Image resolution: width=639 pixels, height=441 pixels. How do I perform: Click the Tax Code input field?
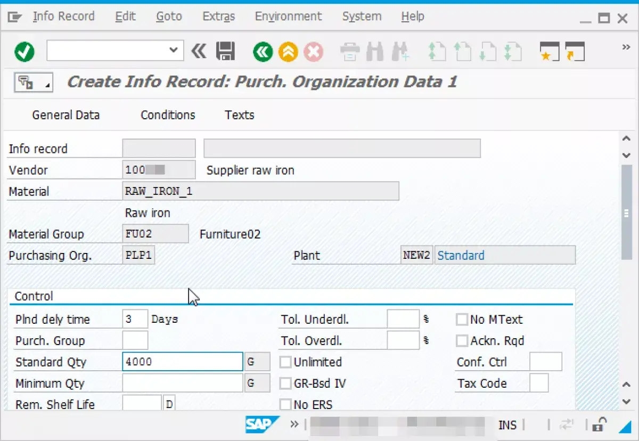pos(539,383)
